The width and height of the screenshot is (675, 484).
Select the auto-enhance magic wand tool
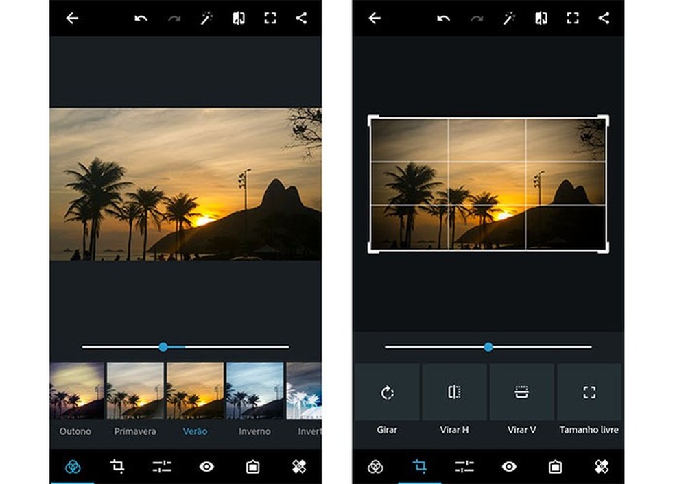click(205, 18)
